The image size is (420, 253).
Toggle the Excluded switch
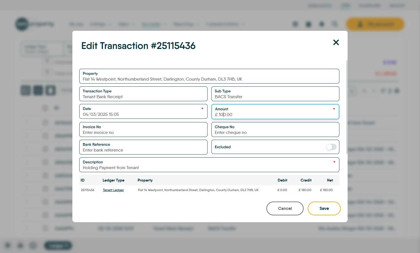coord(331,147)
